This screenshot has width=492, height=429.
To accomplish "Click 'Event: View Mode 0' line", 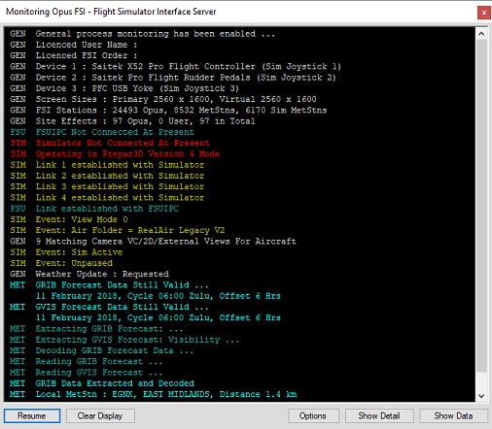I will point(69,219).
